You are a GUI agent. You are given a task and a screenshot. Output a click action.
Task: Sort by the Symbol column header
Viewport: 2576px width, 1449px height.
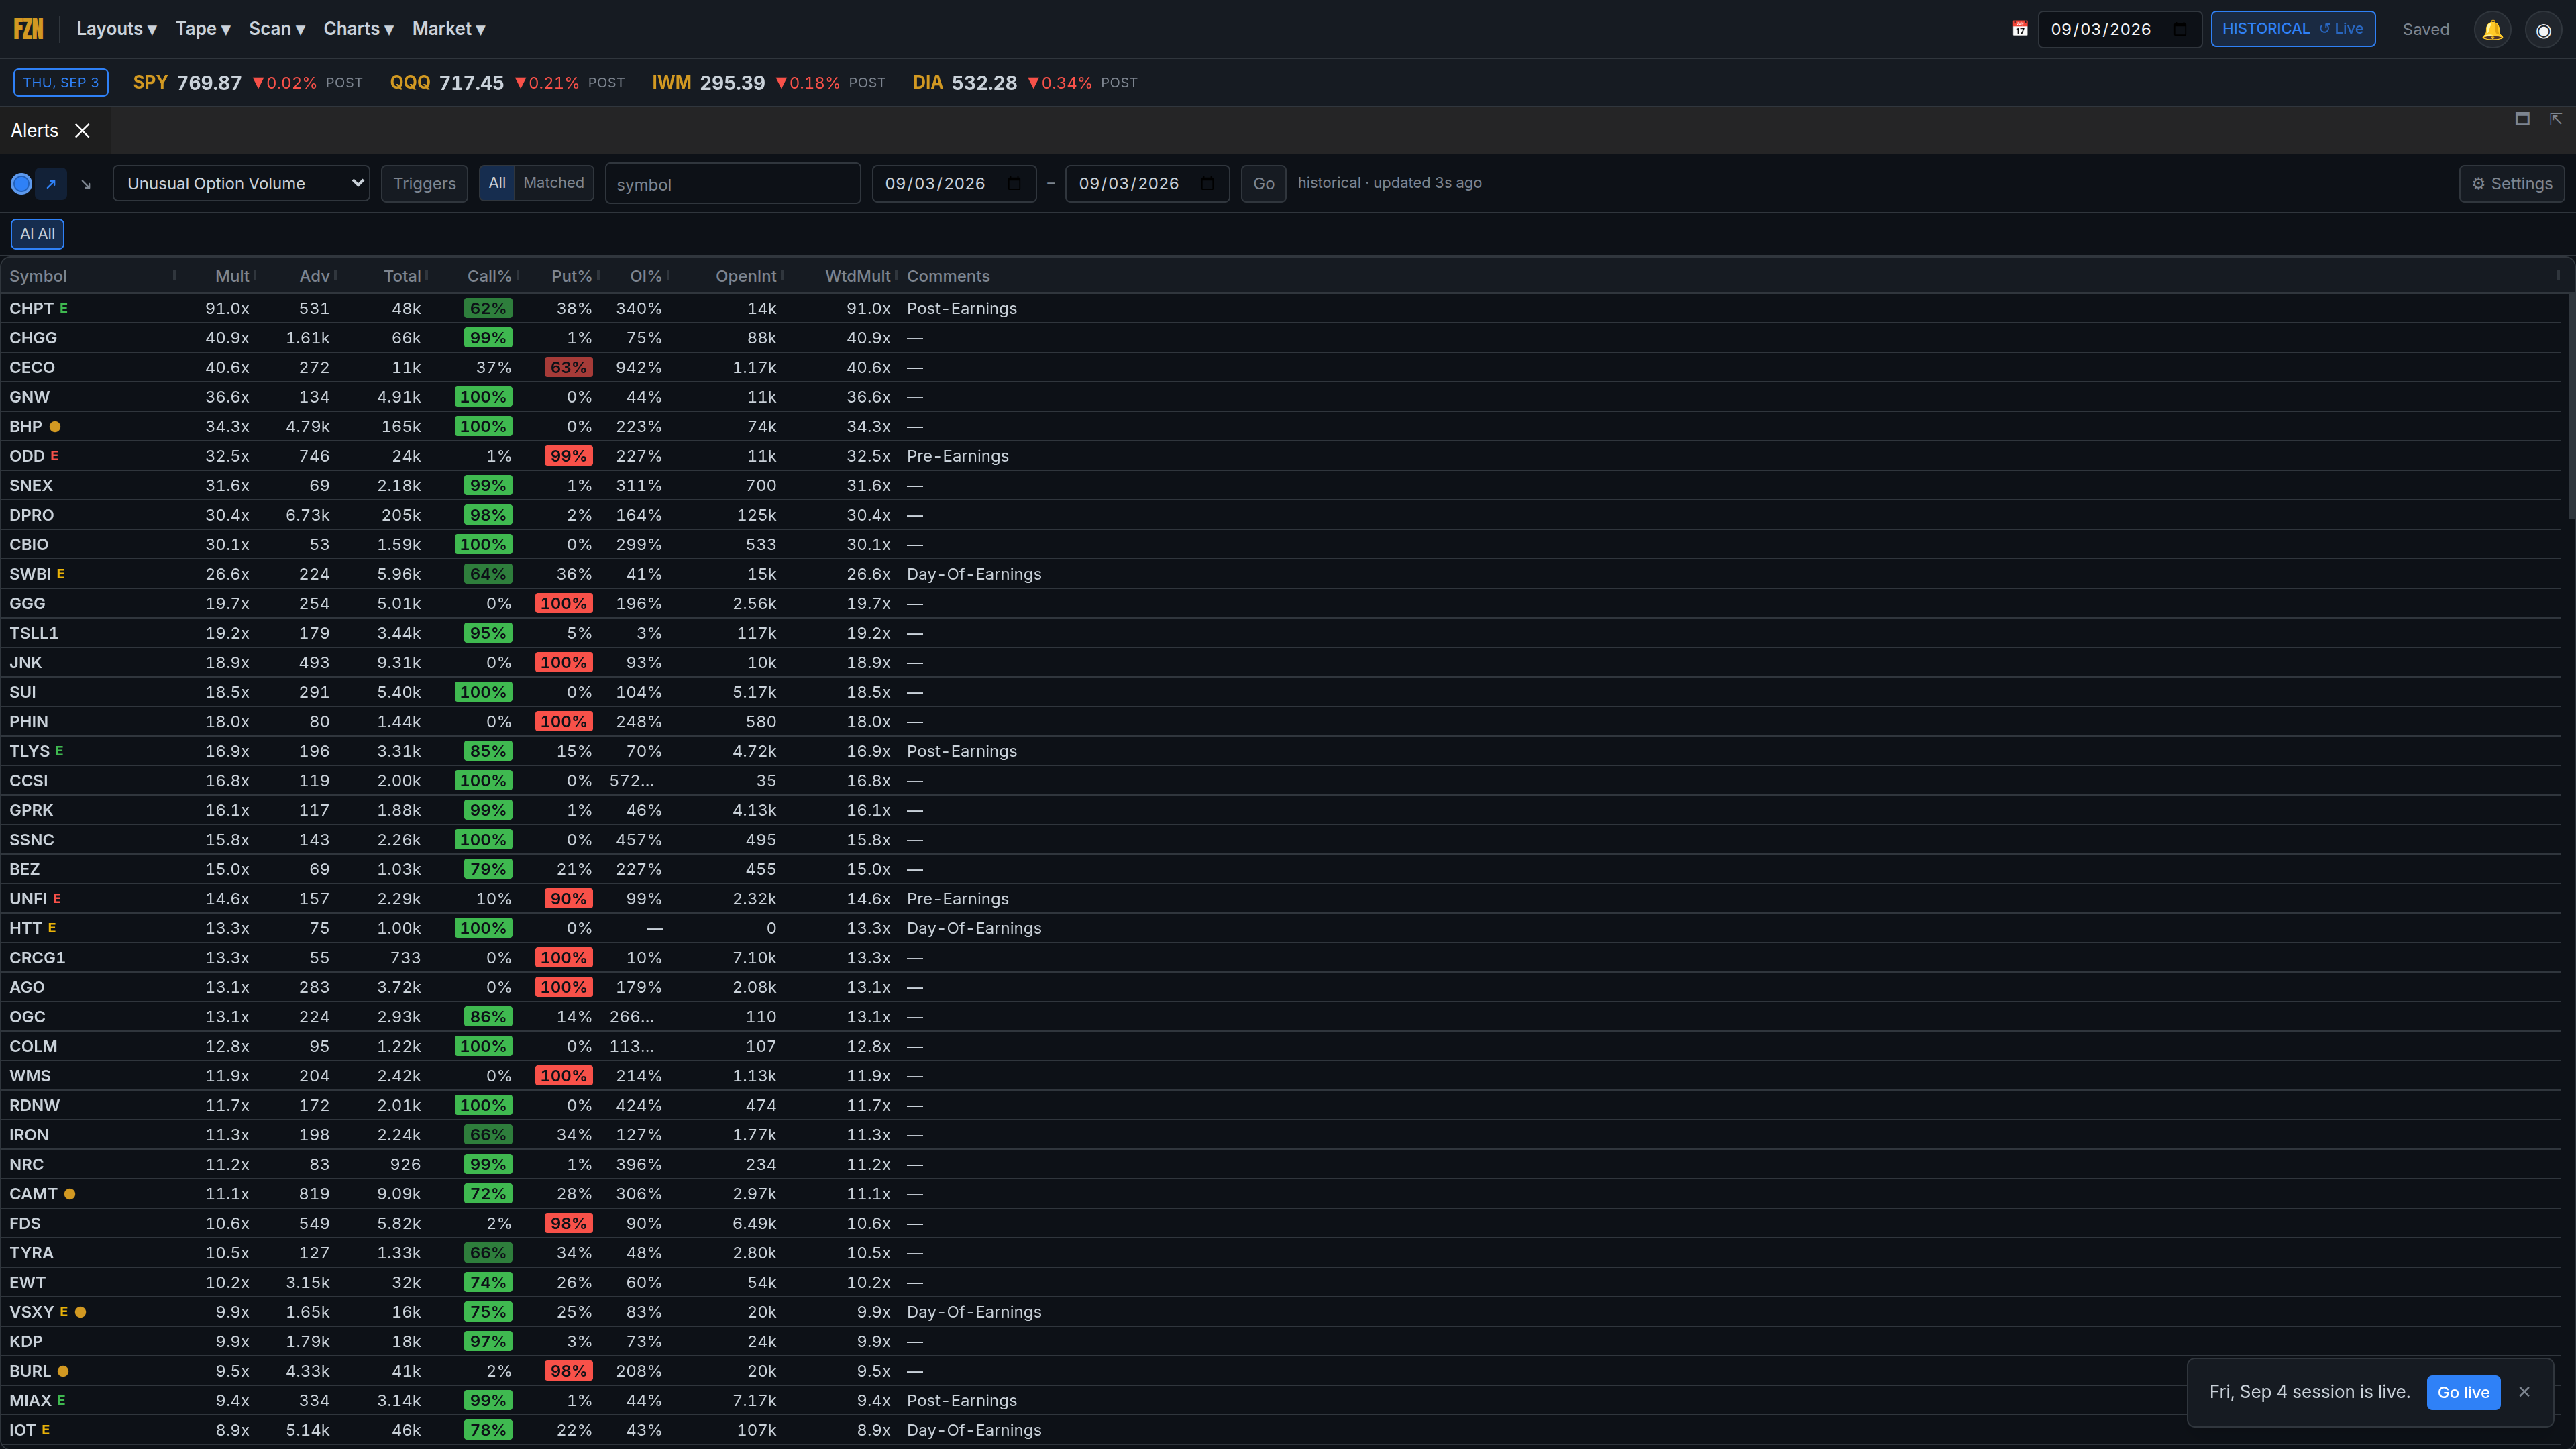[38, 276]
